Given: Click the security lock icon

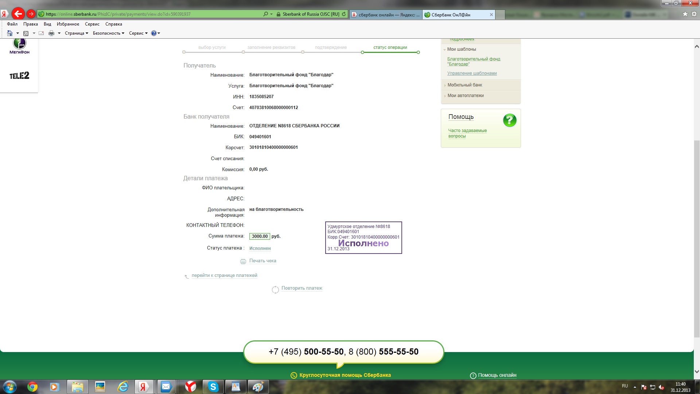Looking at the screenshot, I should (279, 14).
